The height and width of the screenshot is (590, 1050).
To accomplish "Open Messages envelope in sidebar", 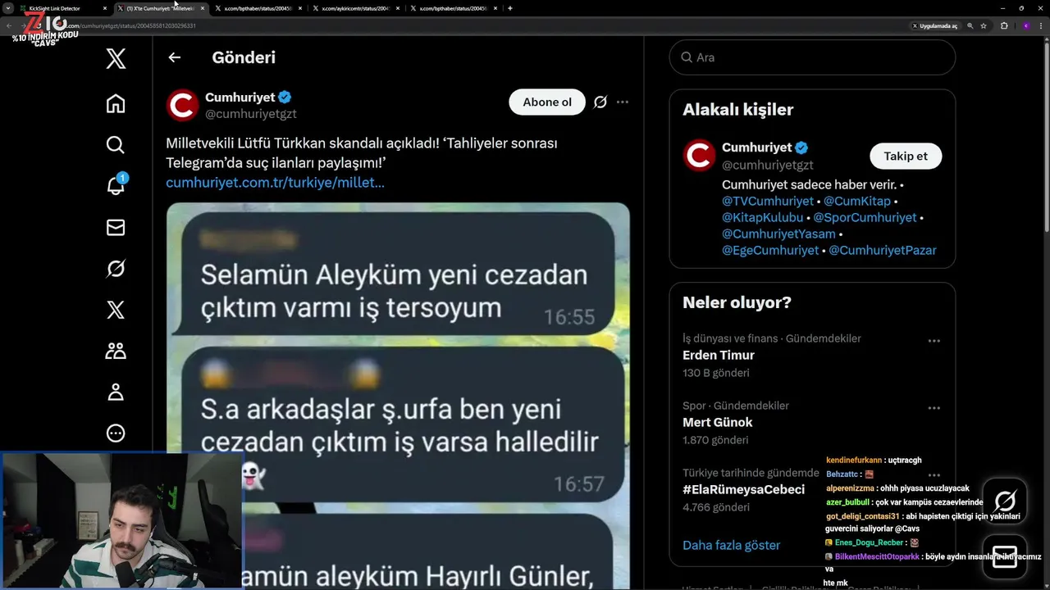I will 116,227.
